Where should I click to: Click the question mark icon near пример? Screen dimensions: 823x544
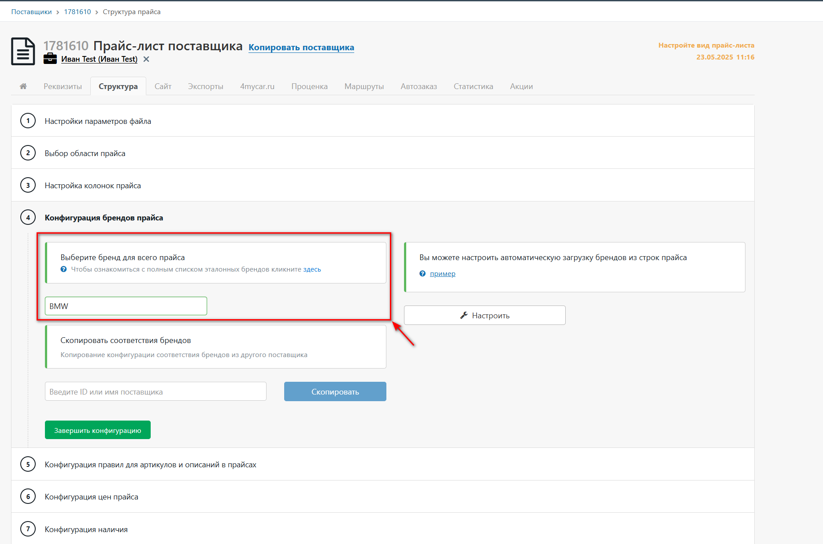[x=423, y=274]
